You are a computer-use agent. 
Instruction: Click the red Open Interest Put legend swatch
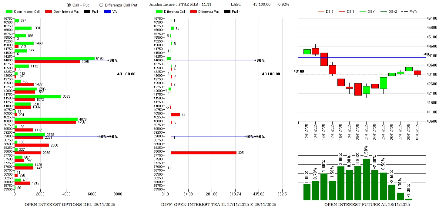(x=48, y=12)
